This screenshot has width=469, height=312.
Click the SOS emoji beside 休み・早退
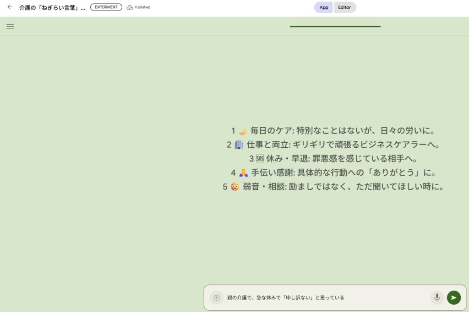click(x=260, y=159)
